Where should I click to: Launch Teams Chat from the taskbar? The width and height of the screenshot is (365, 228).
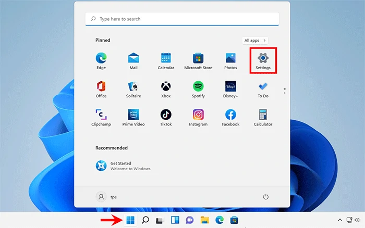coord(189,220)
